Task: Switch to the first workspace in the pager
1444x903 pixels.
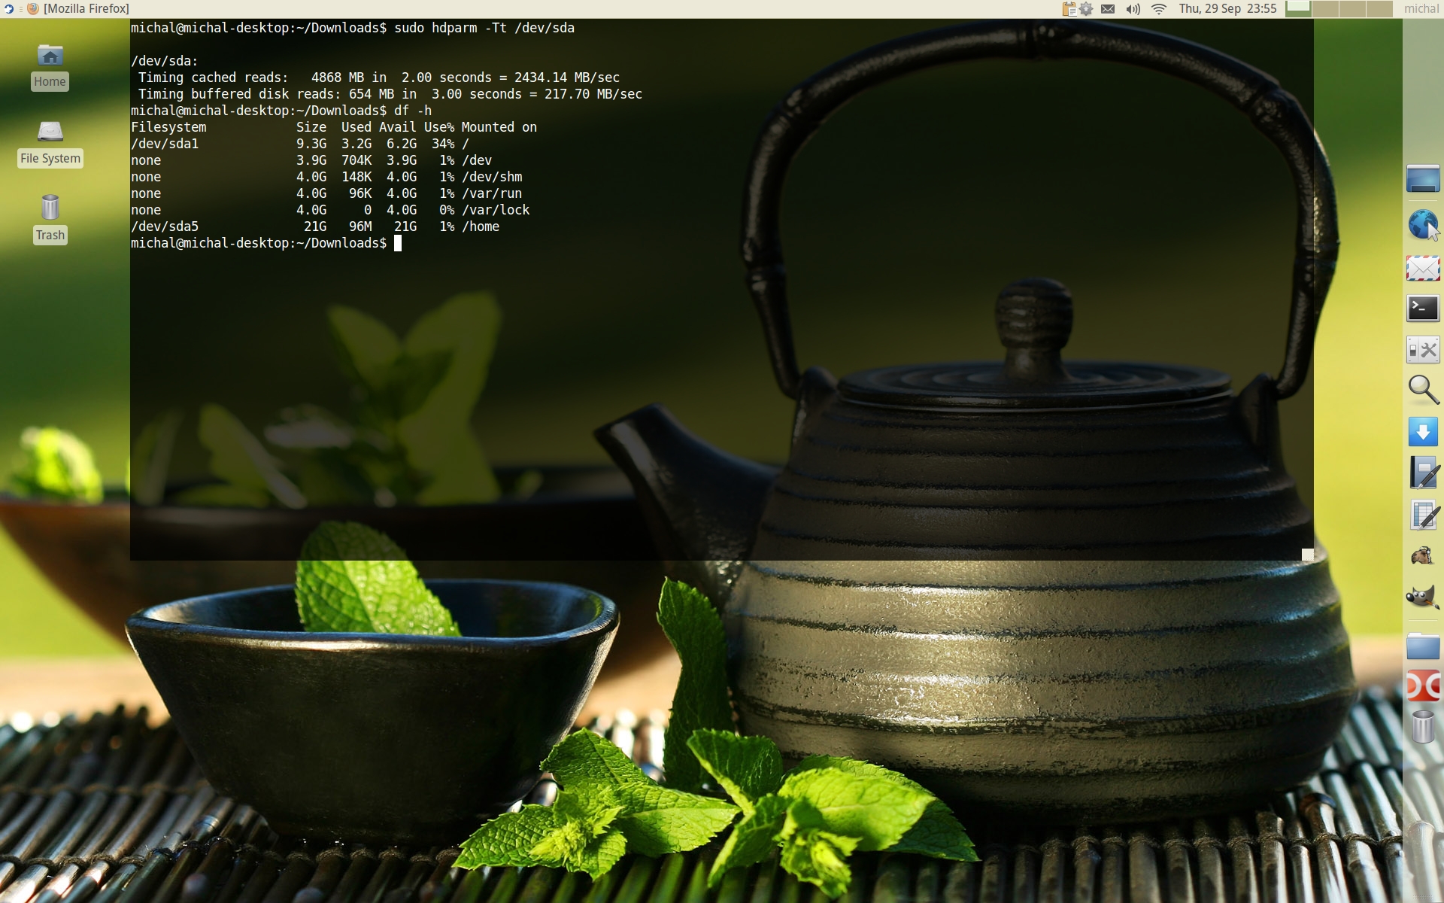Action: (x=1298, y=9)
